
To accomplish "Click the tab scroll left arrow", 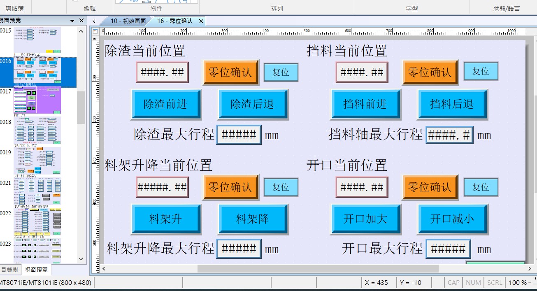I will pyautogui.click(x=94, y=21).
